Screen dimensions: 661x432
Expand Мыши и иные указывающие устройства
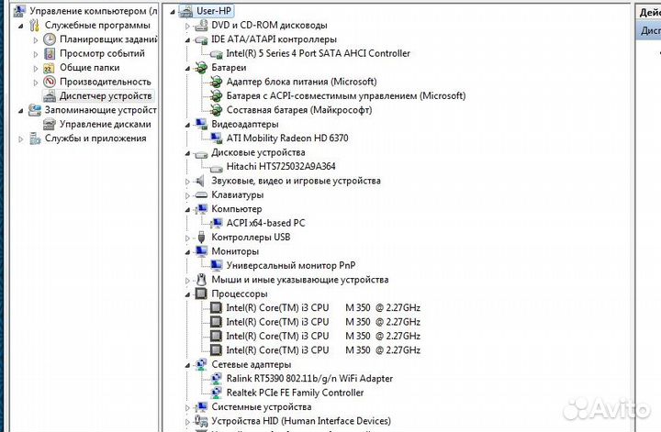coord(187,281)
